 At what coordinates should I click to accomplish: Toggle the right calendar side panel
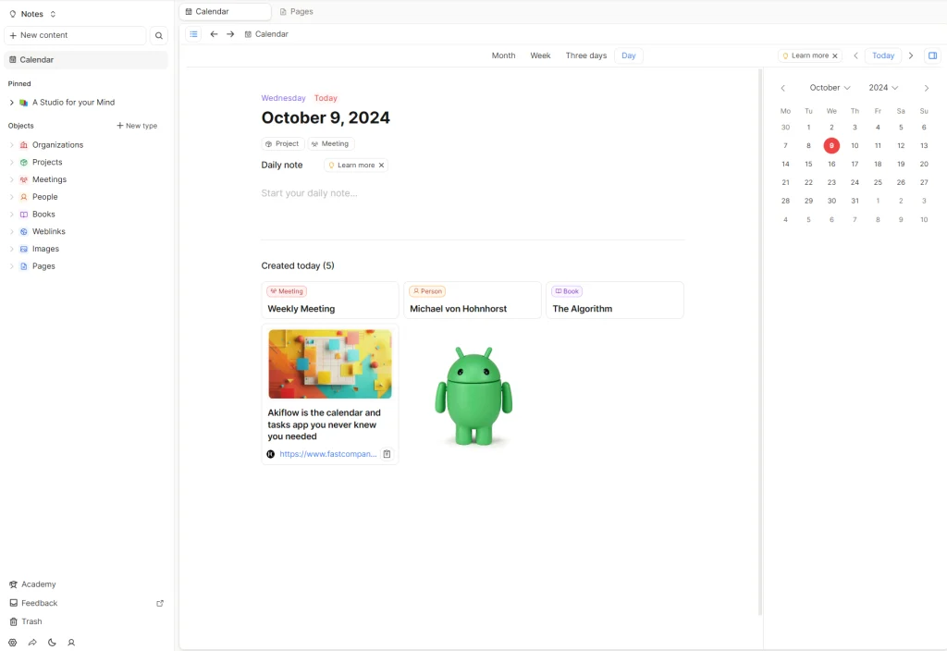pyautogui.click(x=932, y=55)
